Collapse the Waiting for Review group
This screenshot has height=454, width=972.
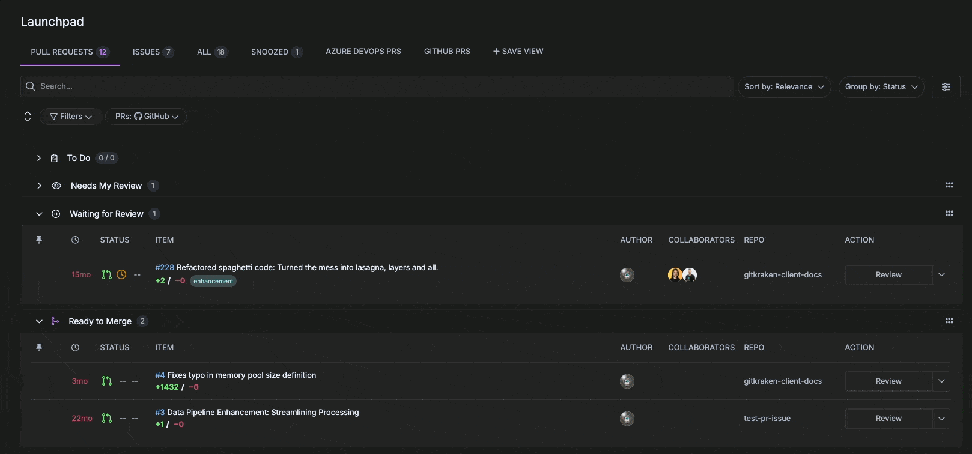pos(39,214)
